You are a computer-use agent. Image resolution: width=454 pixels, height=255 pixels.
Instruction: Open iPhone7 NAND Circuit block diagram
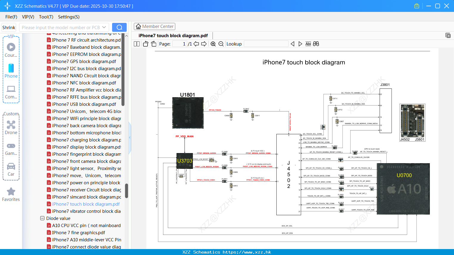(84, 75)
